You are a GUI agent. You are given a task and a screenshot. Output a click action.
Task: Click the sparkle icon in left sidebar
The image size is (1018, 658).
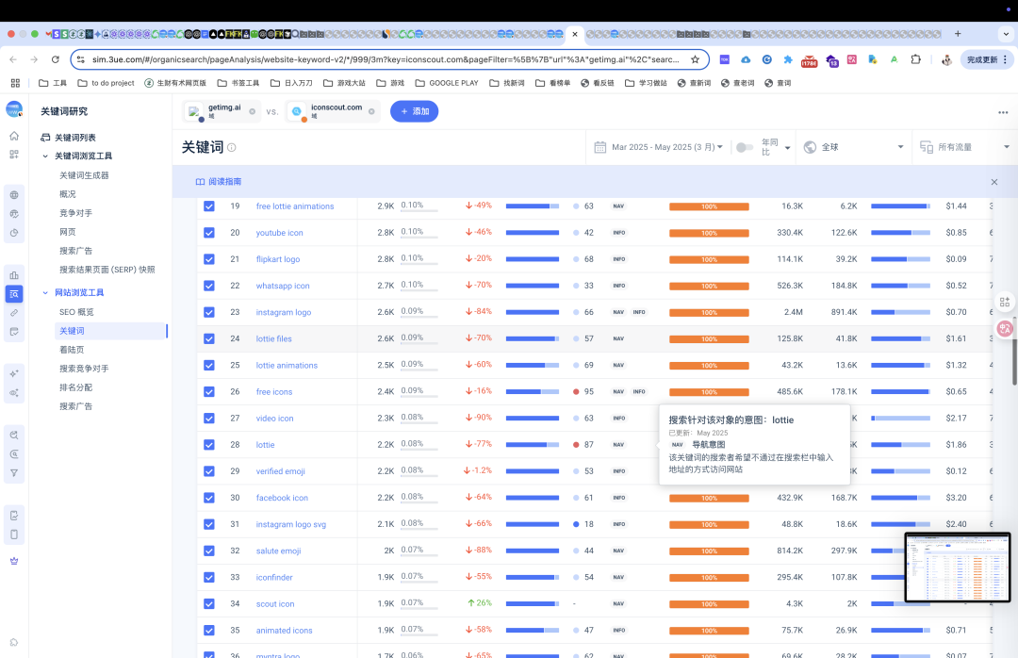point(14,373)
